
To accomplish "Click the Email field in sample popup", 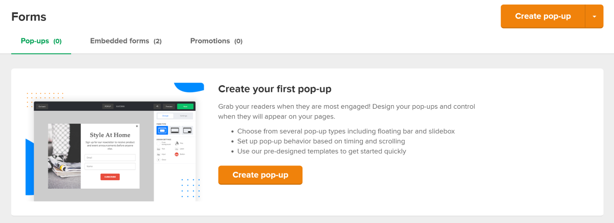I will pyautogui.click(x=110, y=158).
